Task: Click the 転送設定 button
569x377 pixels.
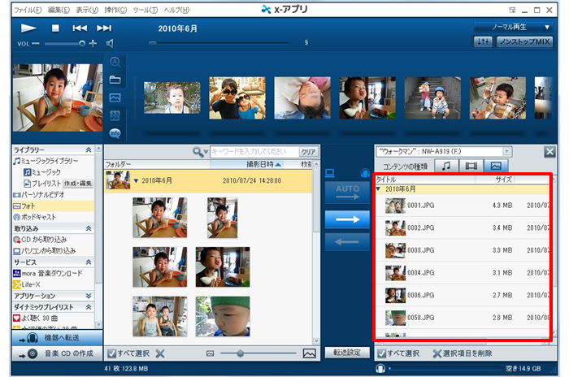Action: 346,353
